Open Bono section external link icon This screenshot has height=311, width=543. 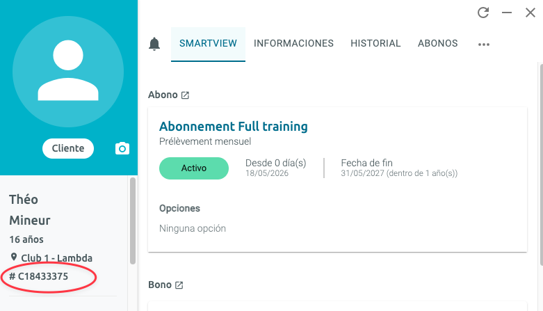(179, 285)
